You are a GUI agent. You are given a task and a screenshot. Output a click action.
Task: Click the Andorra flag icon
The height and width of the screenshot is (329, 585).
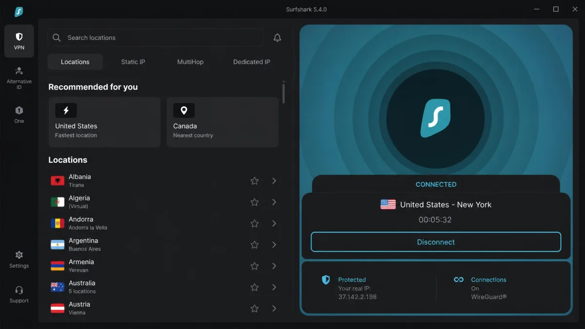[58, 223]
